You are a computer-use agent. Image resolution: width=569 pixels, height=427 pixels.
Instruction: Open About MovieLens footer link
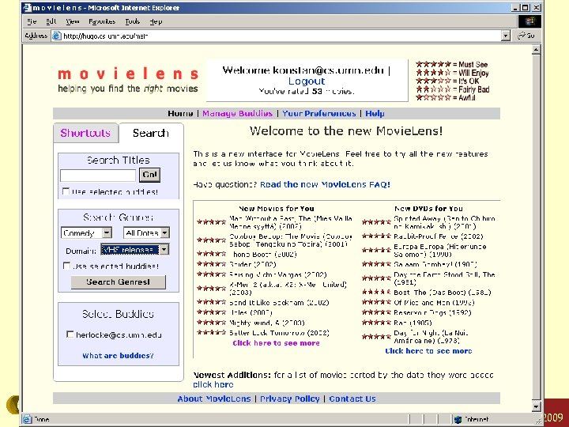click(x=214, y=399)
